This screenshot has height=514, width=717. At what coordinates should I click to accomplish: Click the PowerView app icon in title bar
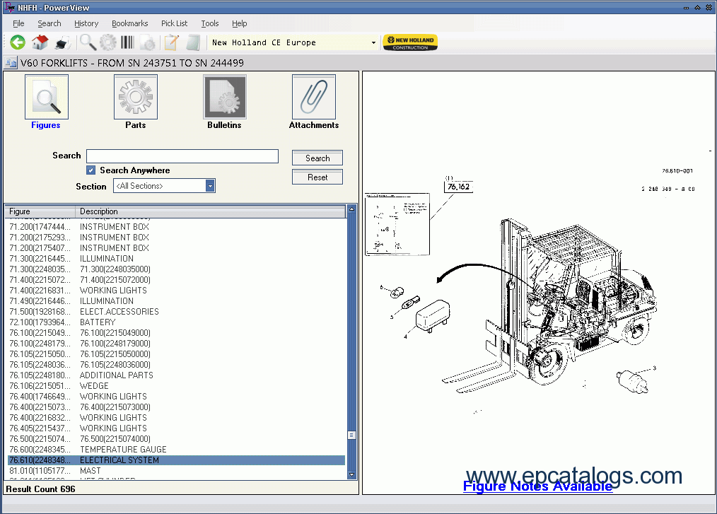pos(9,7)
